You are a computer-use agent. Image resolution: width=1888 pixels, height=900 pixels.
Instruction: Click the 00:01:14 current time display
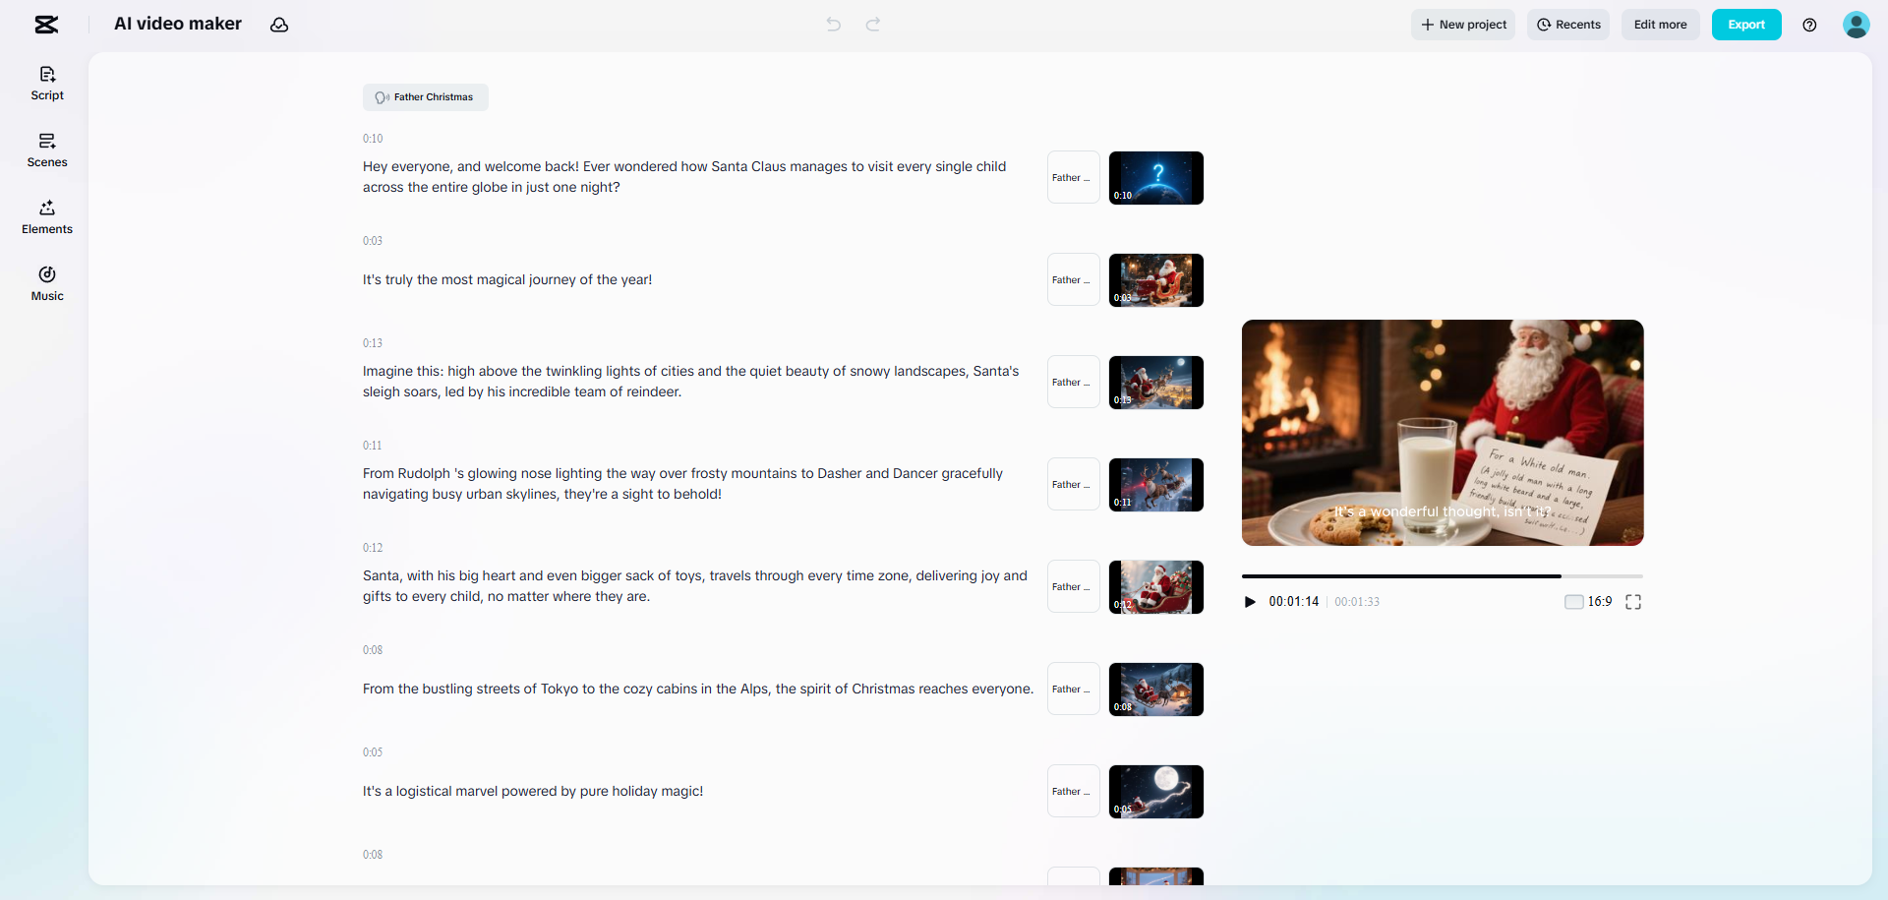click(1293, 602)
